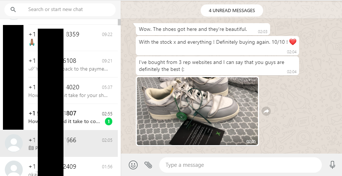
Task: Open the chat ending in 6108
Action: [84, 64]
